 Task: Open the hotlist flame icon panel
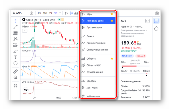click(156, 28)
